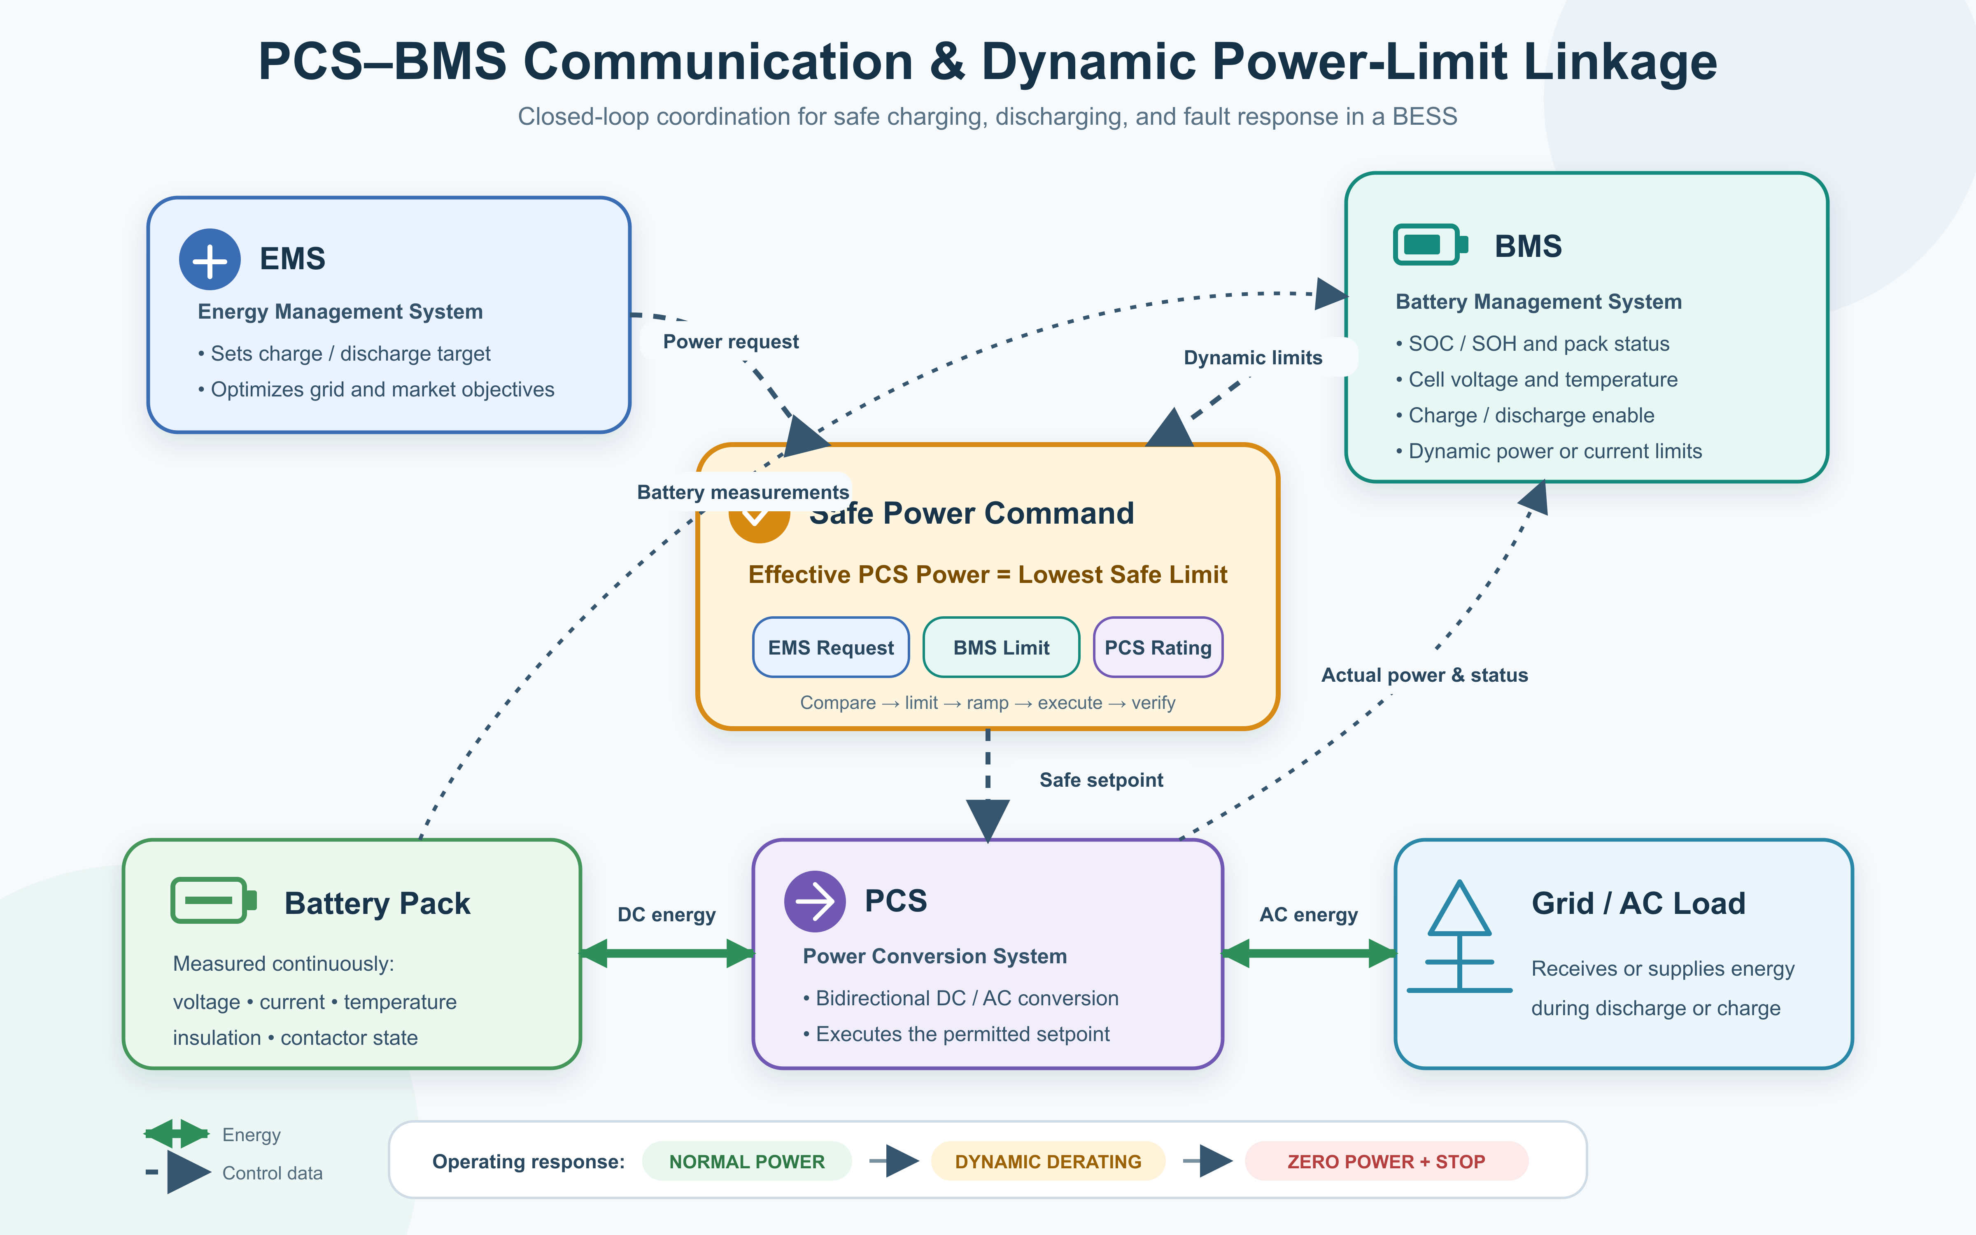Click the DYNAMIC DERATING status badge
The image size is (1976, 1235).
coord(1048,1160)
